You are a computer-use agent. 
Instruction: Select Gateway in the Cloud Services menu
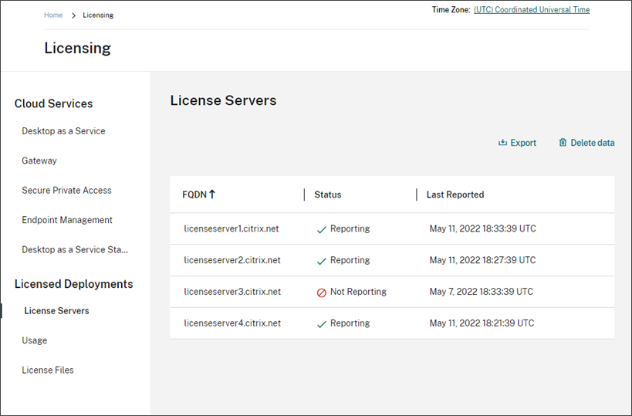(39, 161)
